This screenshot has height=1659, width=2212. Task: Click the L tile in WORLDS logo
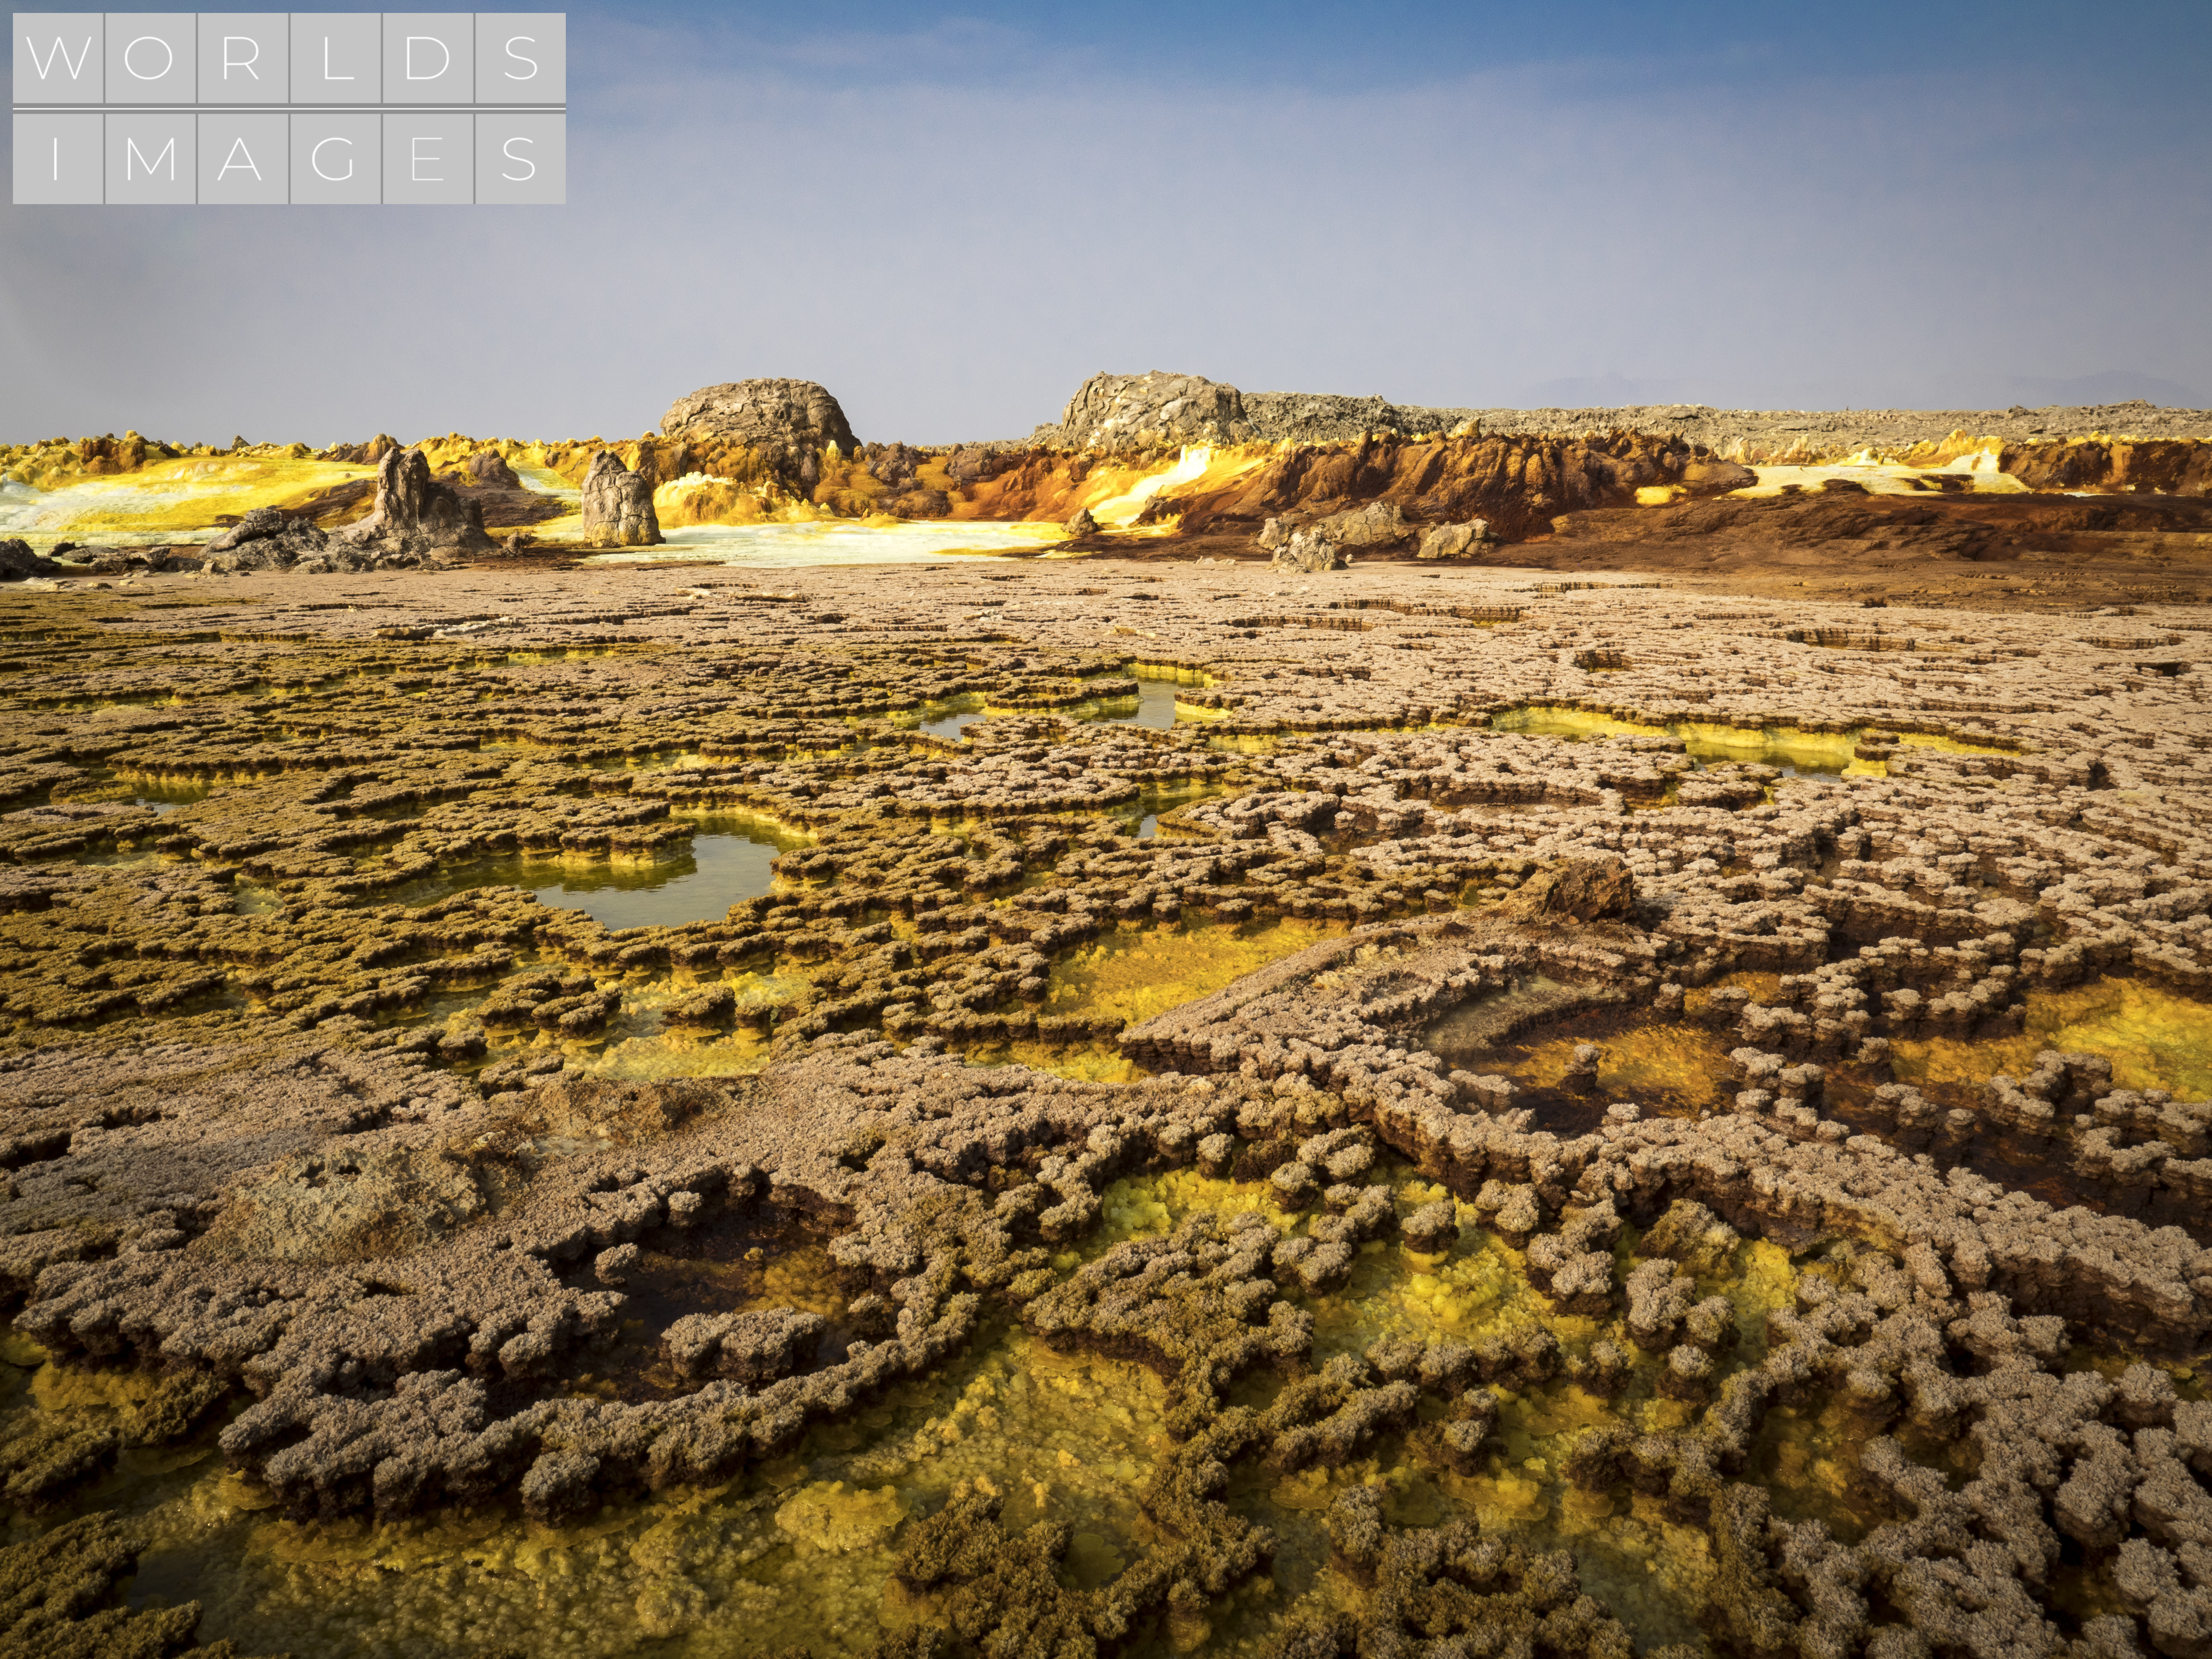(x=335, y=58)
